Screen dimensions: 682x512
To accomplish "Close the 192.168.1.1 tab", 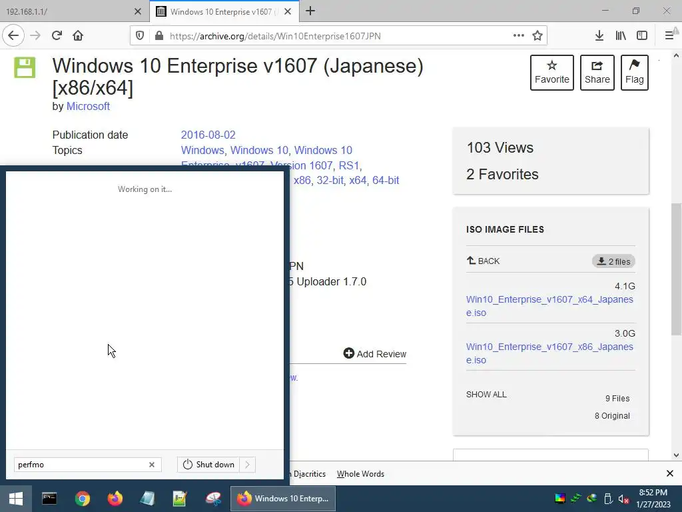I will (137, 12).
